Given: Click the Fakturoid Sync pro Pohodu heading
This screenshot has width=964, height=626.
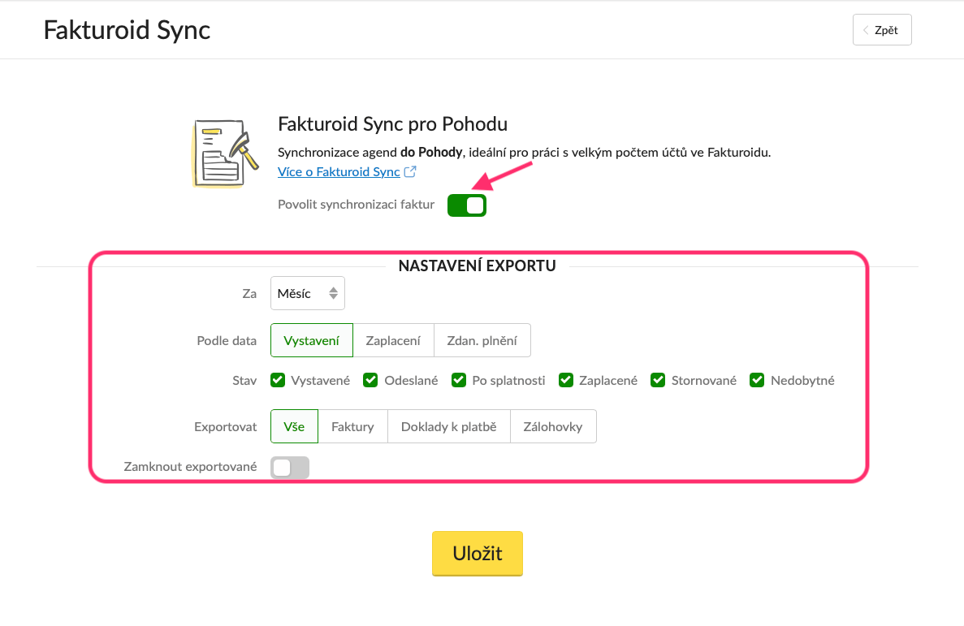Looking at the screenshot, I should click(x=393, y=124).
